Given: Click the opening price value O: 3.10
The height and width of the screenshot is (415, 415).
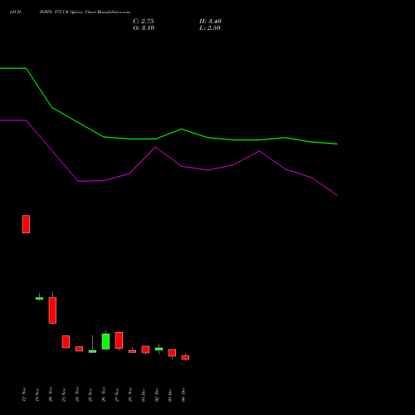Looking at the screenshot, I should coord(144,28).
